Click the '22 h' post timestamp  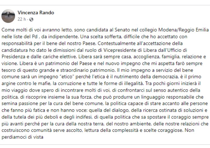click(22, 19)
